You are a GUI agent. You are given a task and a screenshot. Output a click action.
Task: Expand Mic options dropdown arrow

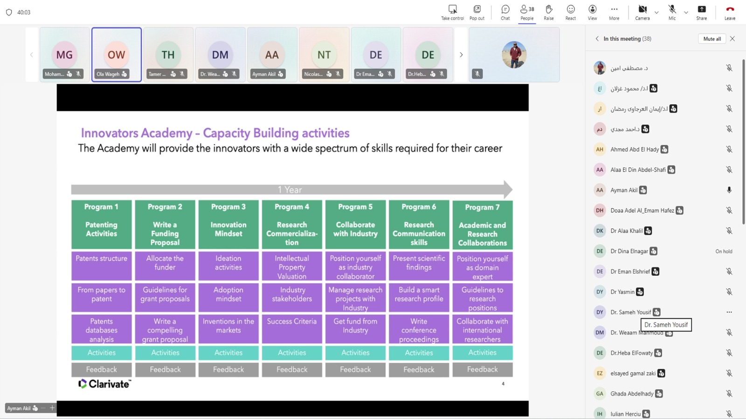[686, 13]
